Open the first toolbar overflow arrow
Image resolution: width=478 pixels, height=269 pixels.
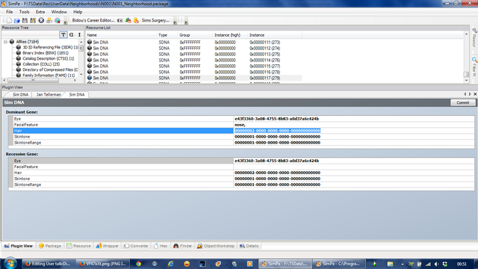pyautogui.click(x=65, y=22)
